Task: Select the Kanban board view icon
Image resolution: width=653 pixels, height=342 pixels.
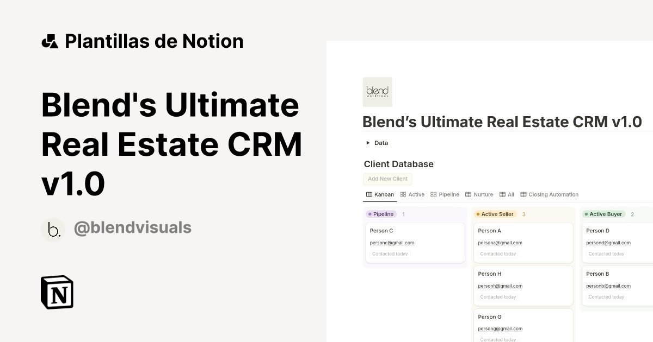Action: (369, 194)
